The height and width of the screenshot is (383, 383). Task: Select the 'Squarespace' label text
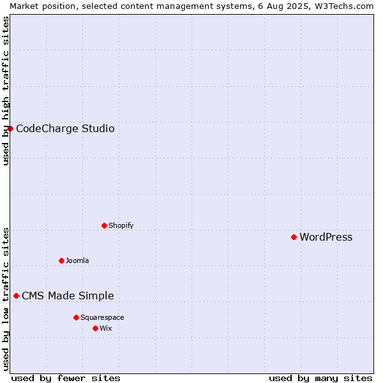(x=102, y=317)
